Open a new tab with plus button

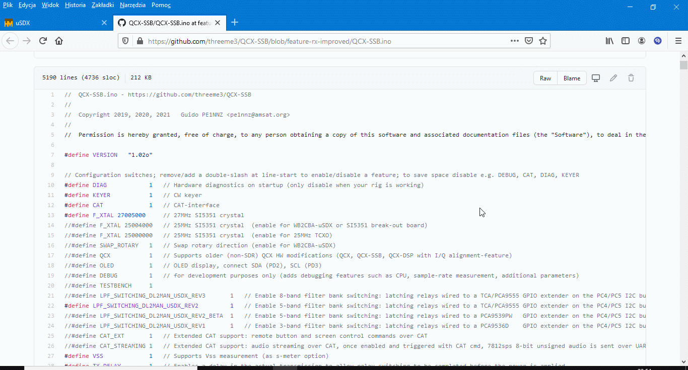tap(235, 23)
